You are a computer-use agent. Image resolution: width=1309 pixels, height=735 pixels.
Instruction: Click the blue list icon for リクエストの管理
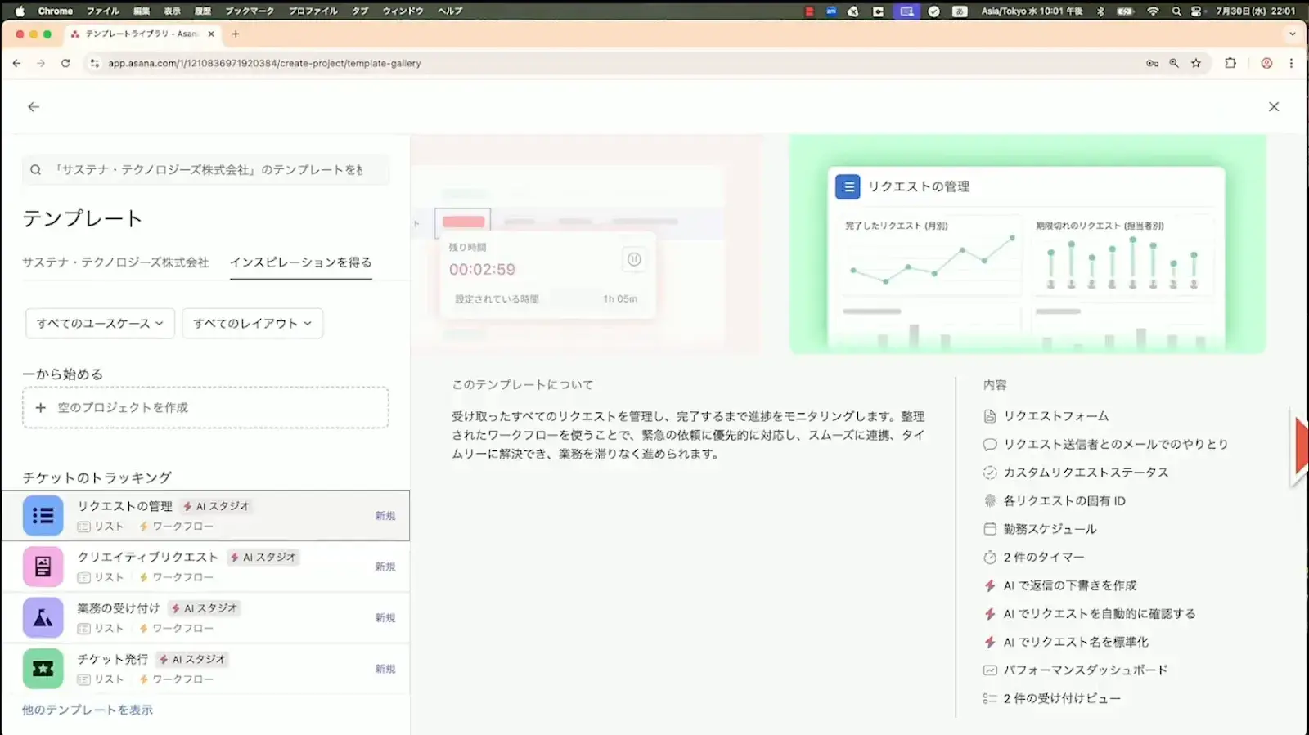point(43,516)
